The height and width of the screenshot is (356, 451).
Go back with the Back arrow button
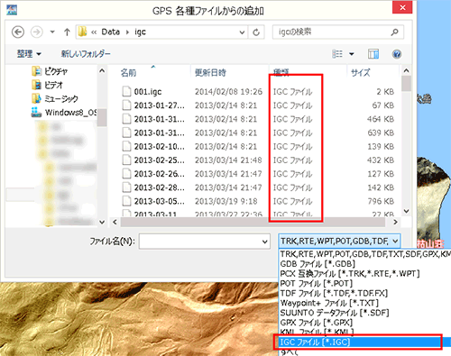tap(18, 32)
